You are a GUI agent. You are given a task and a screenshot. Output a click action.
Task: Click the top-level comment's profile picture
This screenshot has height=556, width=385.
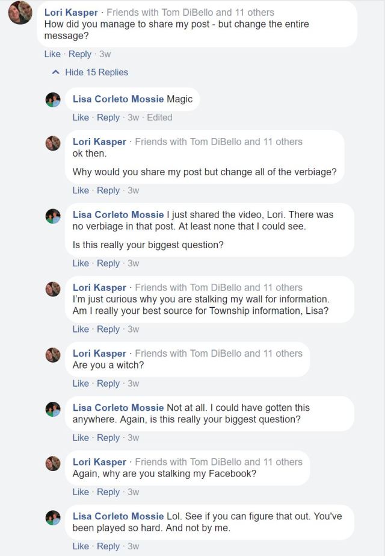(x=20, y=13)
